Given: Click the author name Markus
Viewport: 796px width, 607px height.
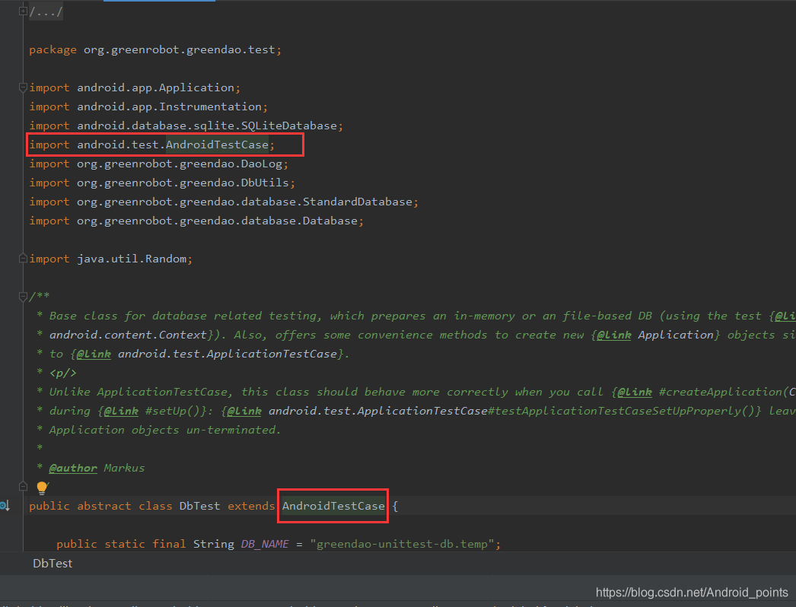Looking at the screenshot, I should (124, 468).
